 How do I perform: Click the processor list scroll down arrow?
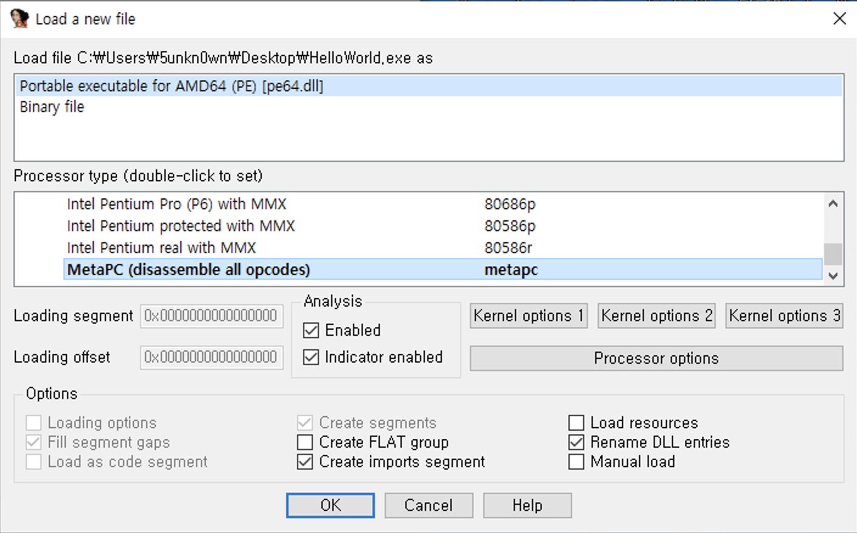point(833,276)
